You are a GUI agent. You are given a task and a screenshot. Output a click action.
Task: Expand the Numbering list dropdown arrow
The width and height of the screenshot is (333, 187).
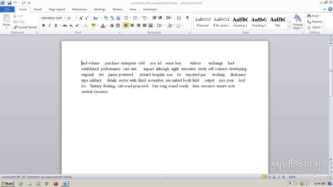139,18
